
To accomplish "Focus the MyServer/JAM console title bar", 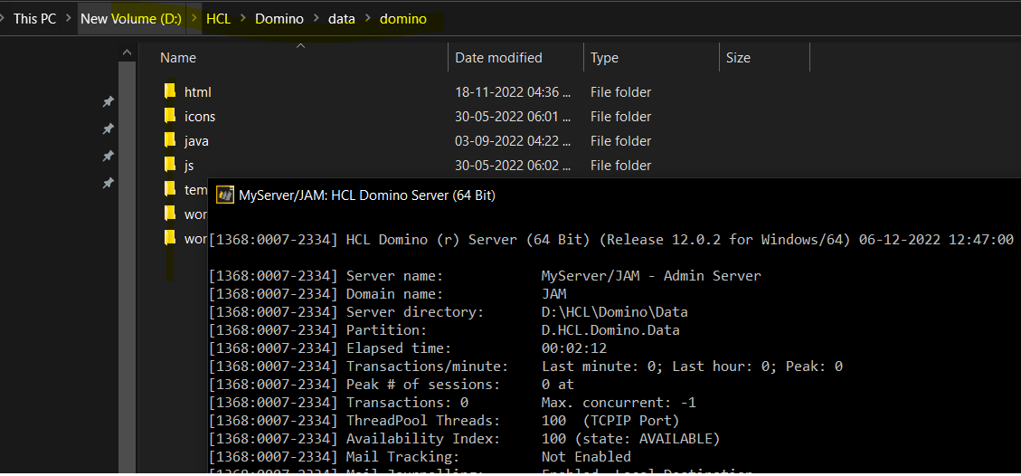I will pyautogui.click(x=543, y=195).
